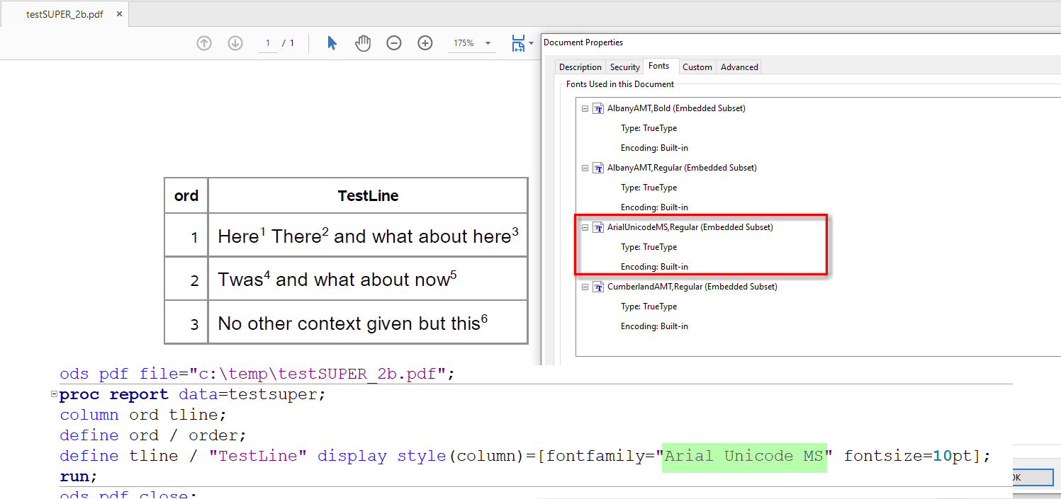This screenshot has width=1061, height=499.
Task: Zoom in using the plus icon
Action: click(x=425, y=42)
